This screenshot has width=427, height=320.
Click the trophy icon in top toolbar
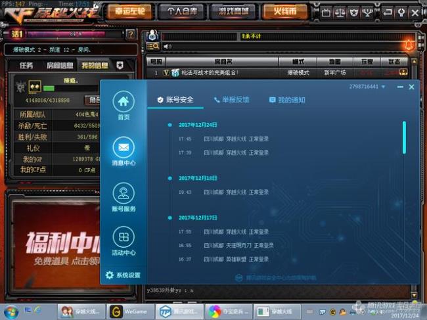coord(367,12)
